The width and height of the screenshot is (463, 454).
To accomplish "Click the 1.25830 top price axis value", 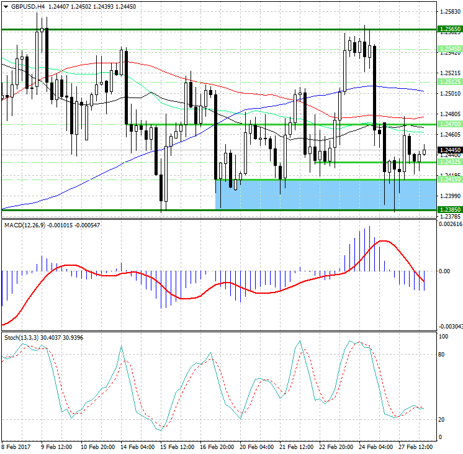I will click(x=449, y=12).
